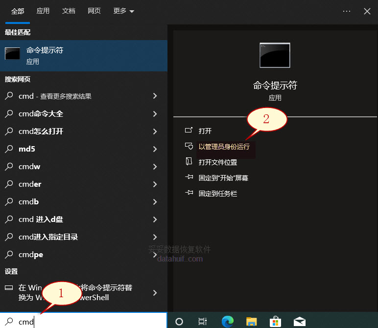Click 固定到"开始"屏幕

click(x=223, y=178)
